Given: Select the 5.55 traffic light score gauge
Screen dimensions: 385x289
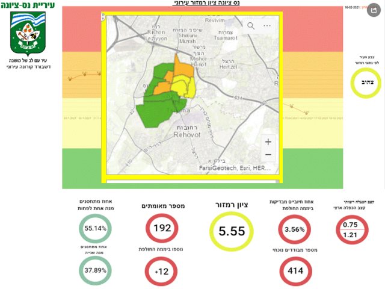Looking at the screenshot, I should click(231, 231).
